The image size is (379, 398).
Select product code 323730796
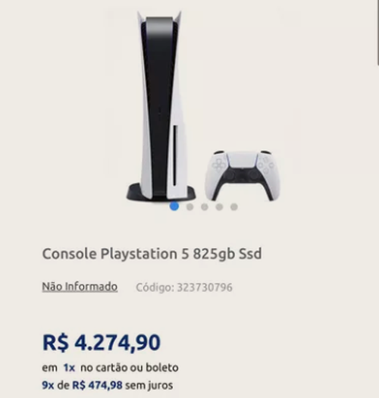click(205, 287)
